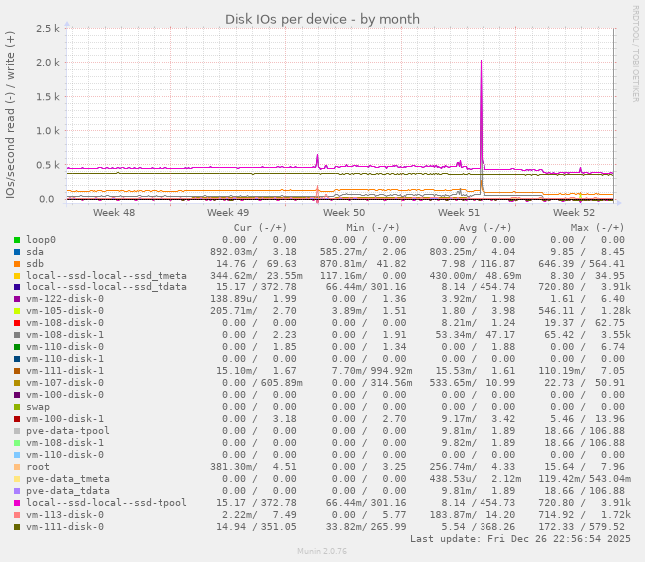The width and height of the screenshot is (645, 562).
Task: Click the dark blue local--ssd_tdata legend swatch
Action: click(x=17, y=287)
